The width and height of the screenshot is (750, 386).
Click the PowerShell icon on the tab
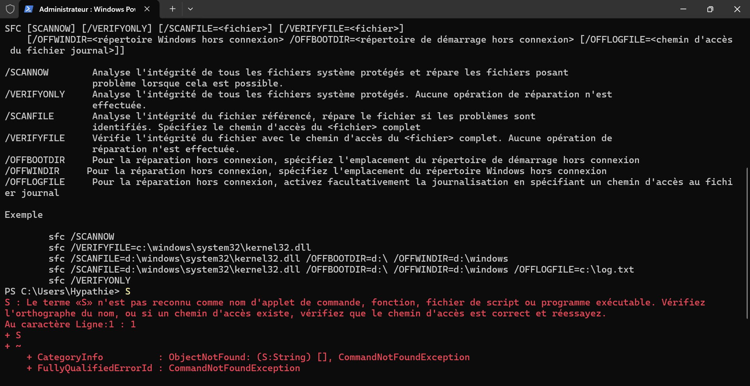tap(29, 9)
